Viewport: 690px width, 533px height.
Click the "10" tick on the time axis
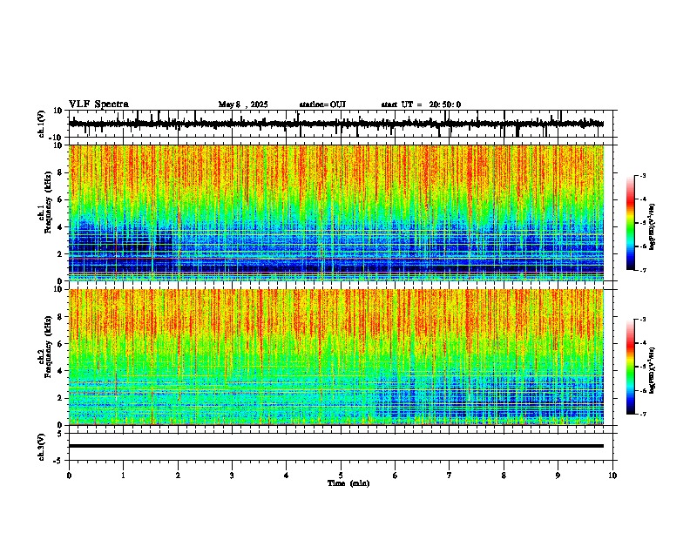click(612, 476)
